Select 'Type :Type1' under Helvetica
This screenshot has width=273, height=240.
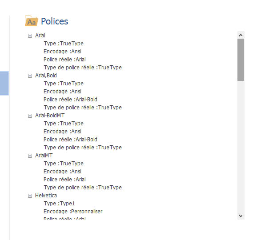[x=59, y=204]
